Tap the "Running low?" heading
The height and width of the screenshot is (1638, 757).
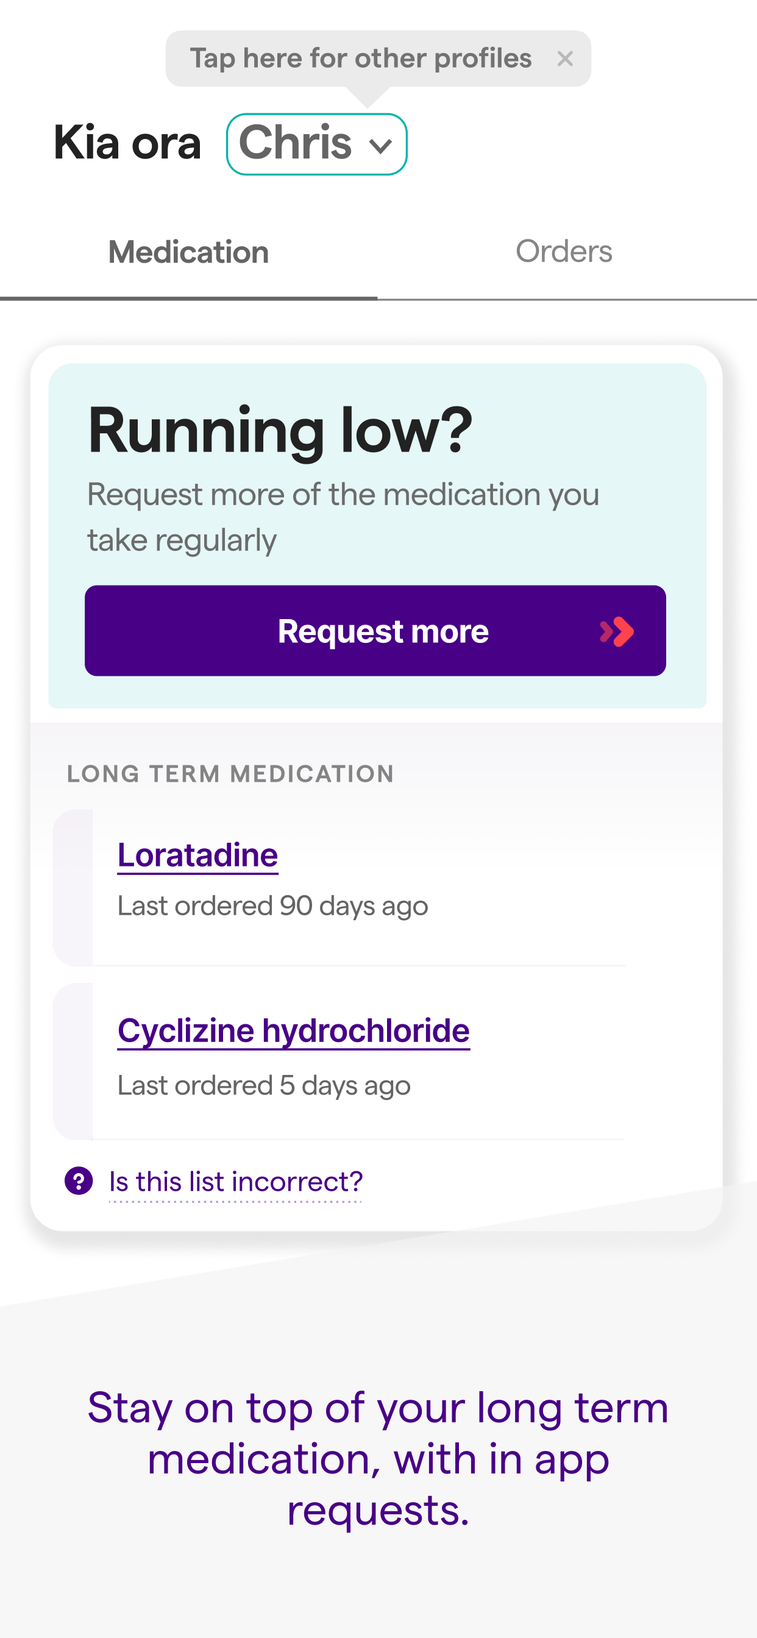pos(280,430)
